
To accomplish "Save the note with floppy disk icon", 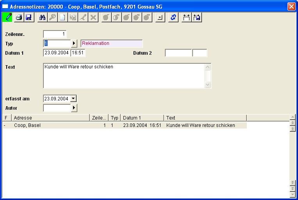I will coord(29,17).
